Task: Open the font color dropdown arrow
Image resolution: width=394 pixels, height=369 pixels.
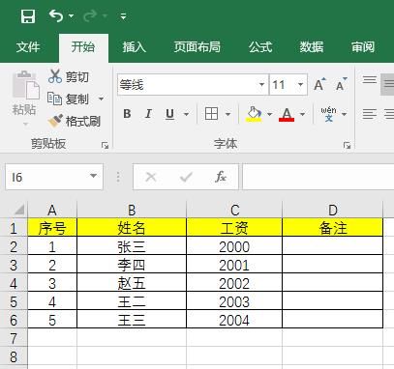Action: [x=302, y=114]
